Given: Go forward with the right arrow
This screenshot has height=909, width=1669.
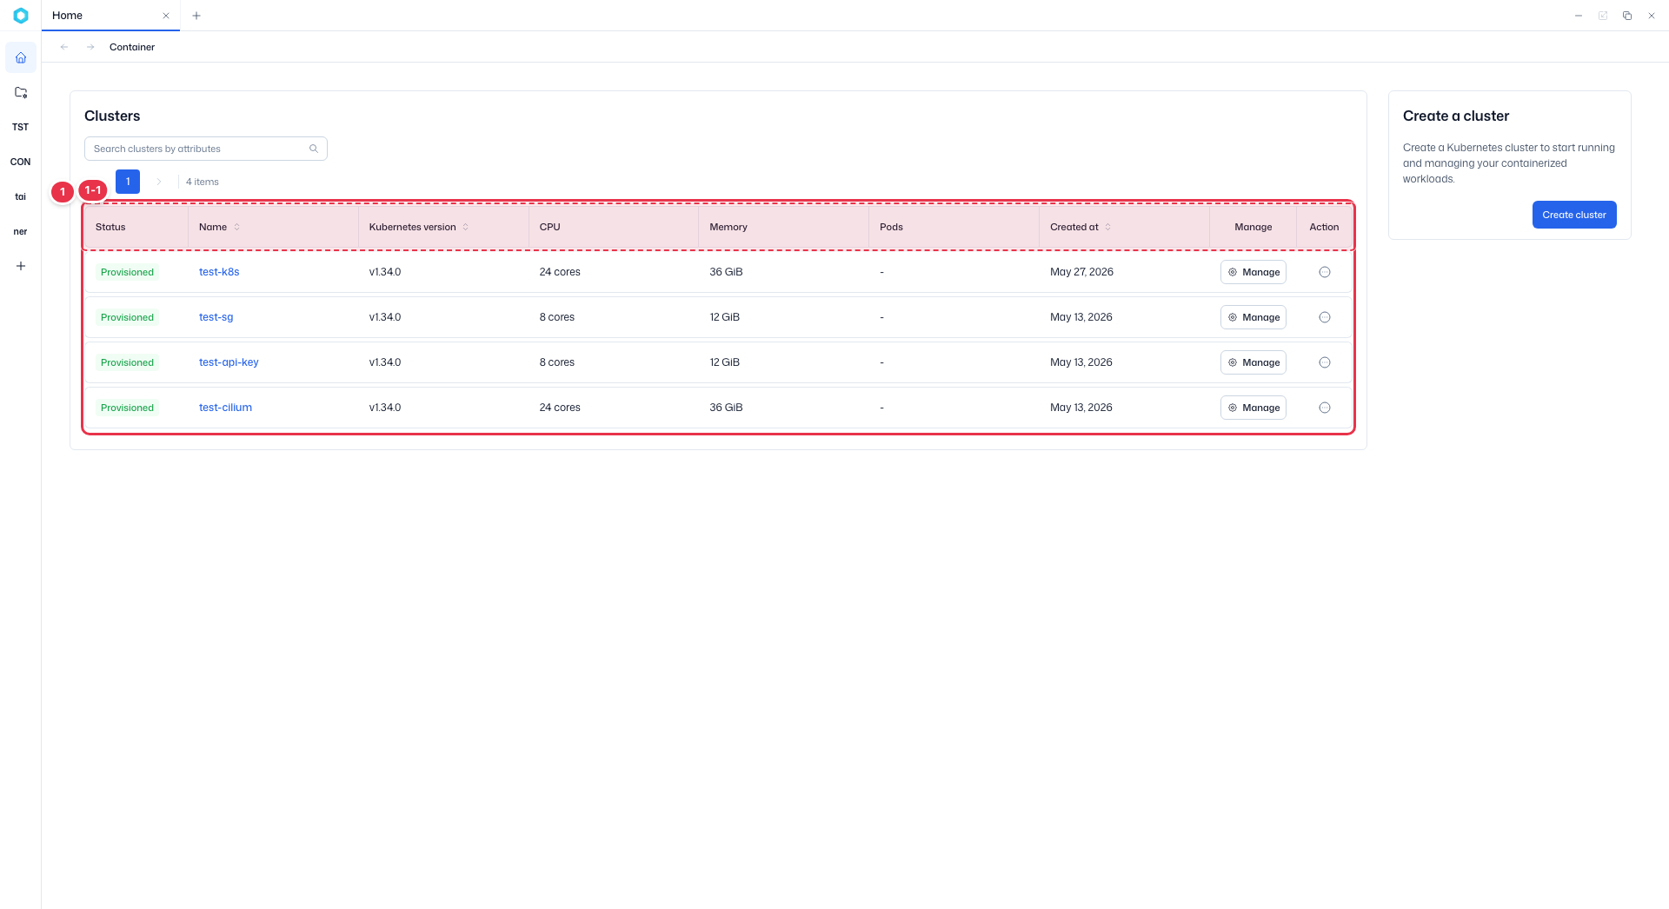Looking at the screenshot, I should tap(90, 47).
